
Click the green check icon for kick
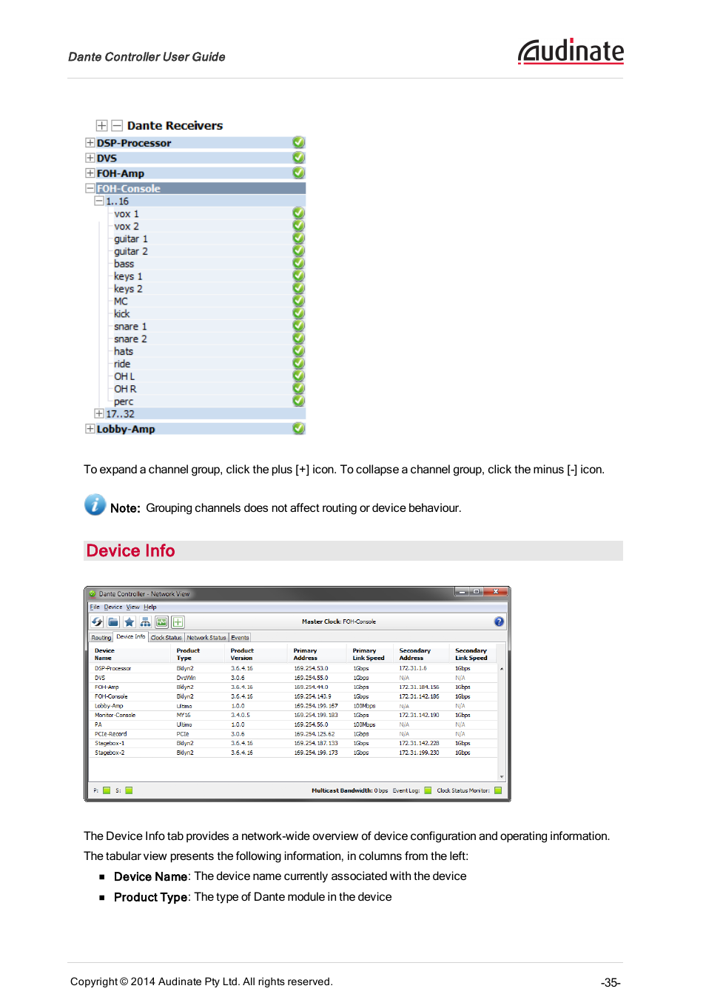click(x=298, y=313)
